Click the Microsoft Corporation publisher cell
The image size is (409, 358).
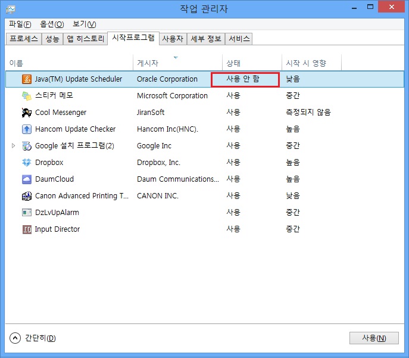tap(172, 96)
